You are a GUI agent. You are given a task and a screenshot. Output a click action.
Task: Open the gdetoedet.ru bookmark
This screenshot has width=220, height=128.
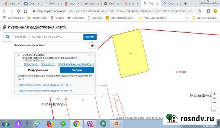(153, 18)
